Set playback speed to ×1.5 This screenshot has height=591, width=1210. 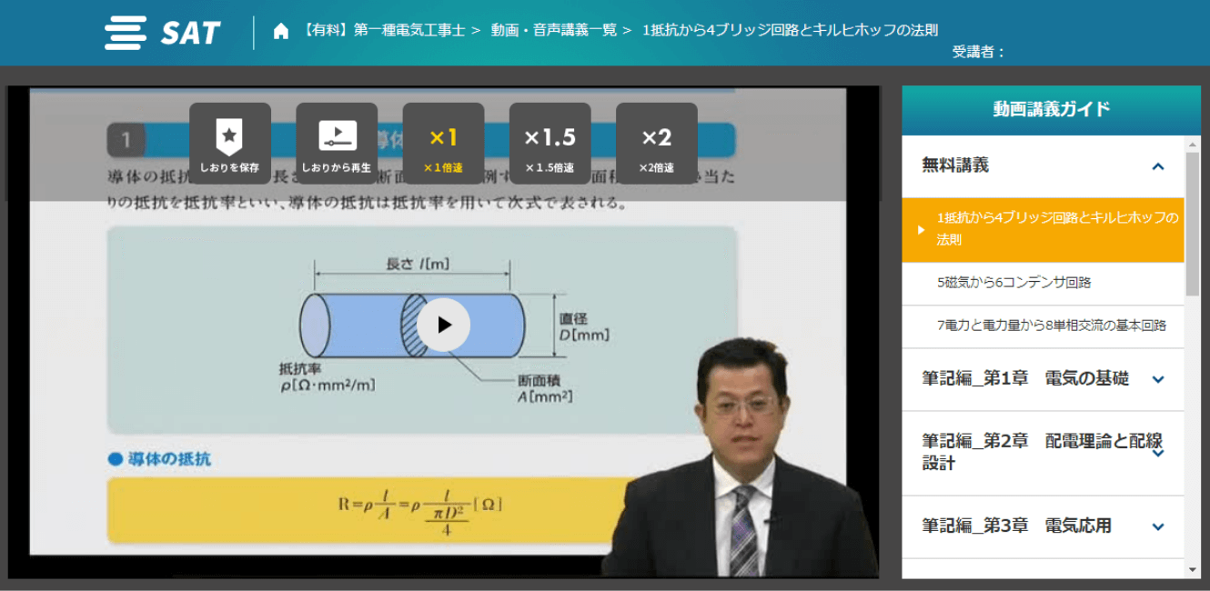(550, 144)
